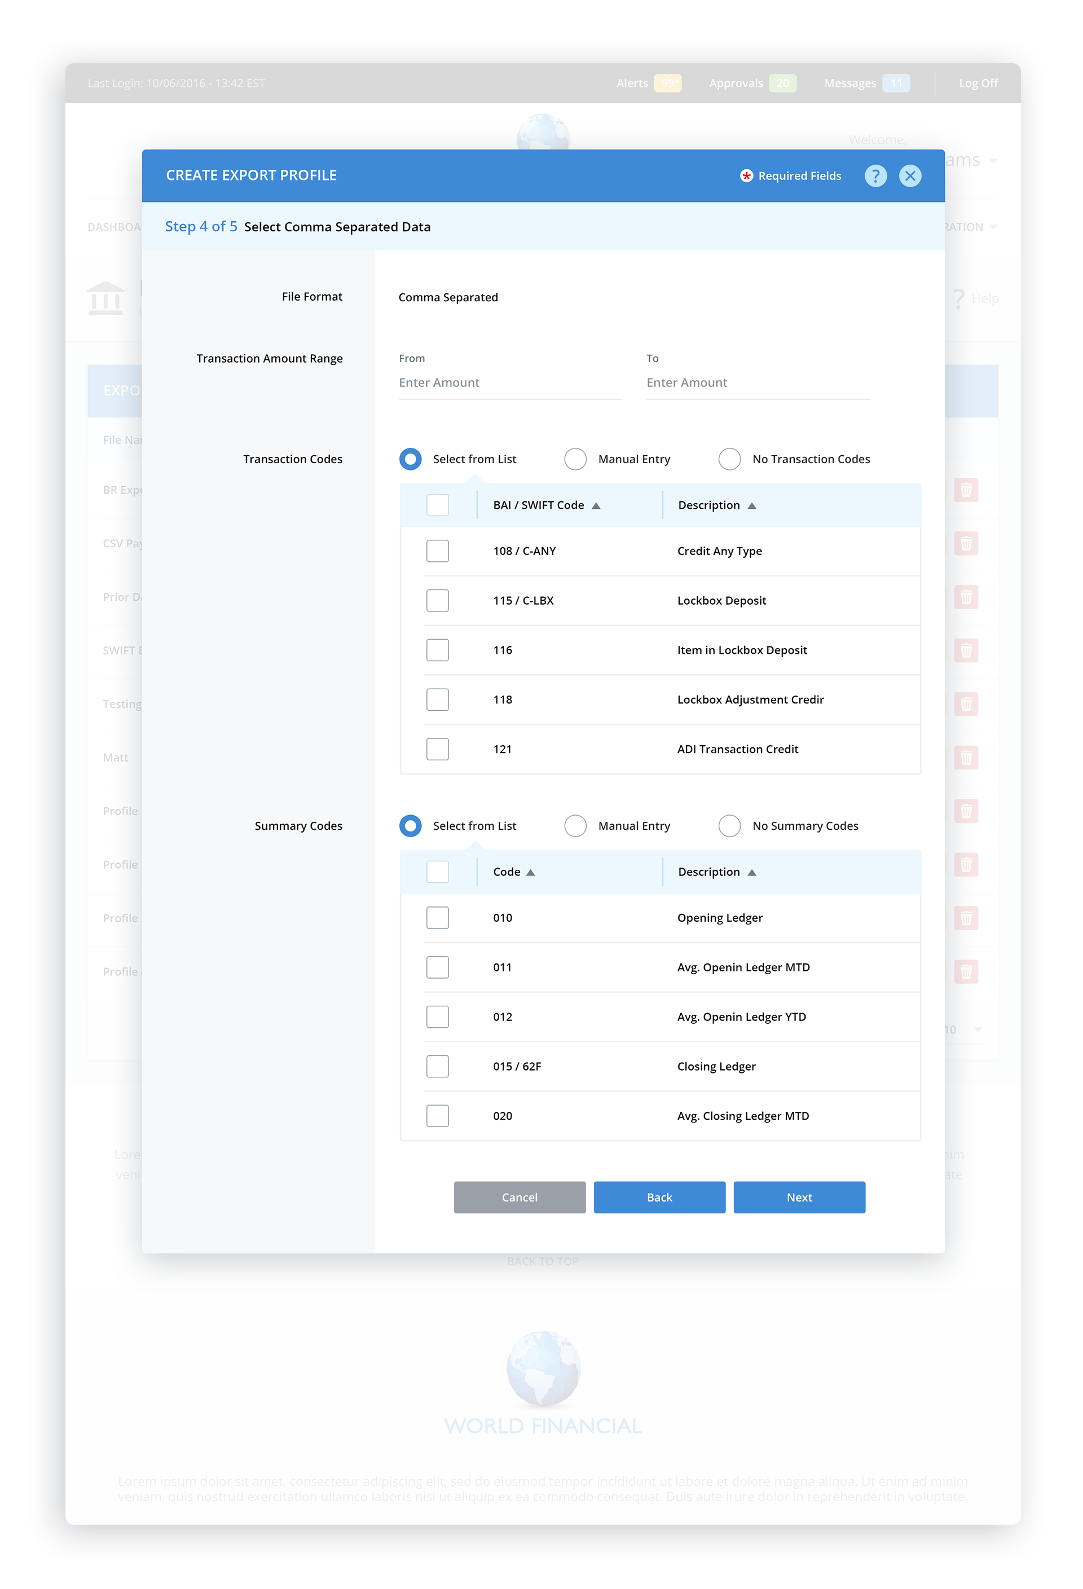The image size is (1083, 1589).
Task: Click the Next button
Action: coord(799,1197)
